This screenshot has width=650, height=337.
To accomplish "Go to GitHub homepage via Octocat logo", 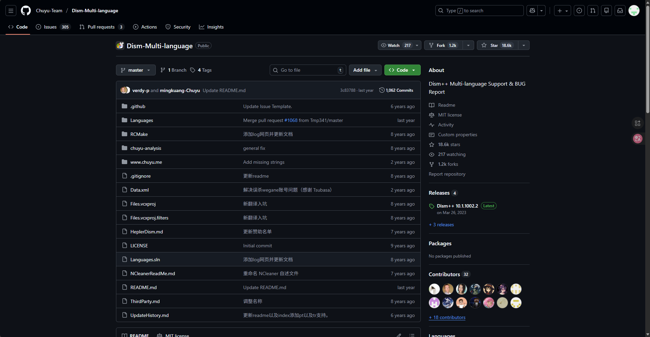I will tap(26, 11).
